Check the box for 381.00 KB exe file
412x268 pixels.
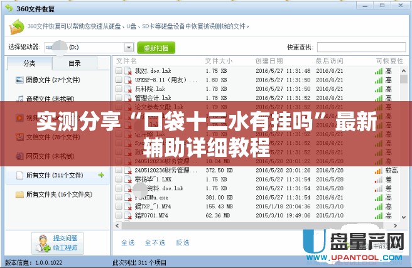[119, 197]
